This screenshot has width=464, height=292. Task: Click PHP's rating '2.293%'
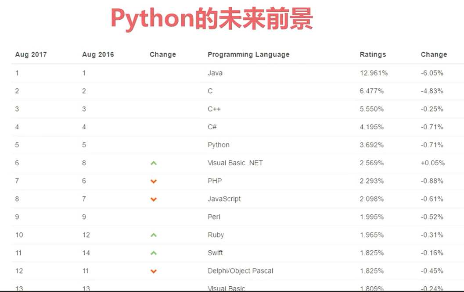pyautogui.click(x=372, y=181)
